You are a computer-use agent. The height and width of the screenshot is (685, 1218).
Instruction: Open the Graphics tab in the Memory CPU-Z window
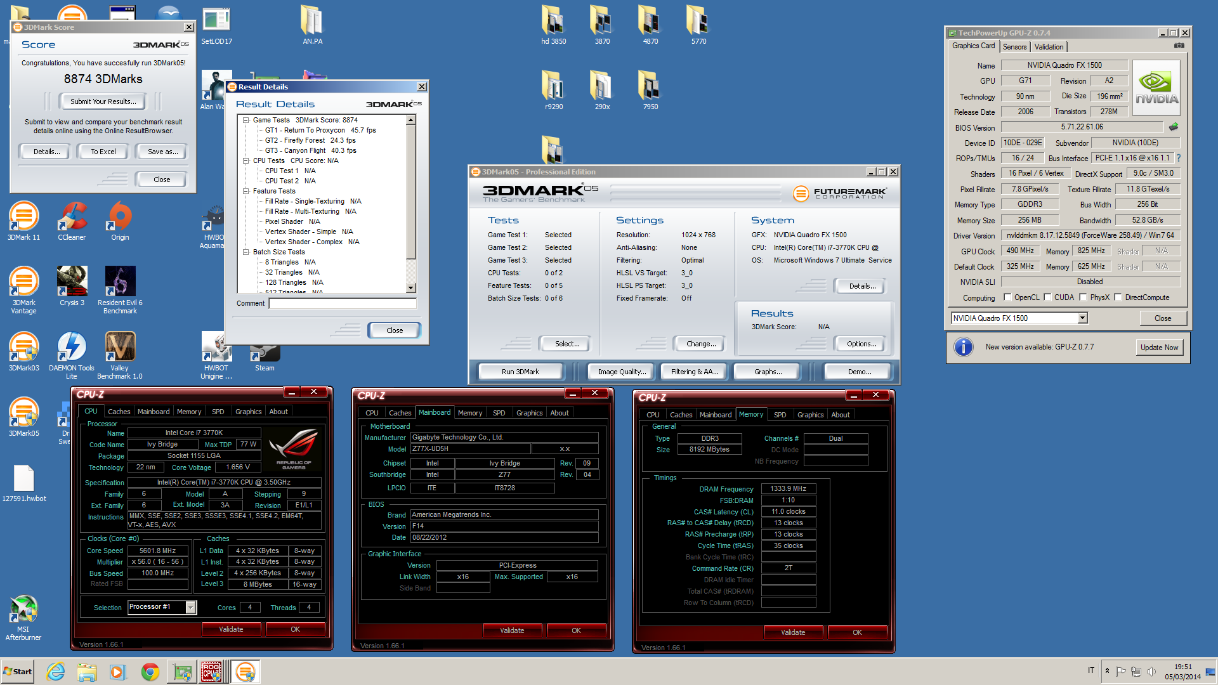tap(810, 415)
